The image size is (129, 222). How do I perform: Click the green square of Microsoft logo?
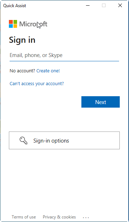tap(15, 22)
